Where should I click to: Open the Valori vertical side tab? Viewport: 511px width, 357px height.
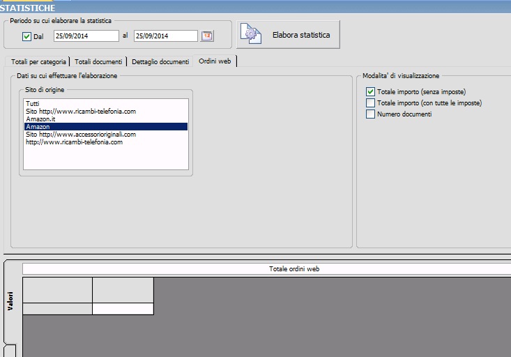pos(10,301)
